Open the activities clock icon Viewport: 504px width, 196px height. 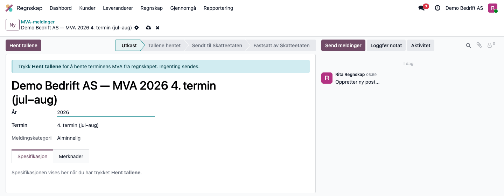coord(437,8)
